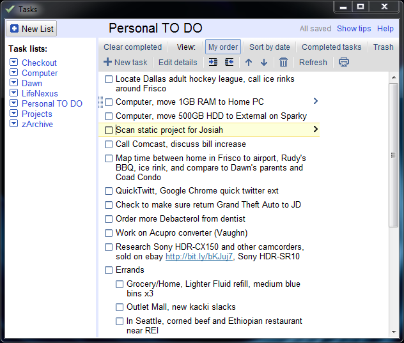Image resolution: width=404 pixels, height=343 pixels.
Task: Click the scrollbar up arrow
Action: 393,77
